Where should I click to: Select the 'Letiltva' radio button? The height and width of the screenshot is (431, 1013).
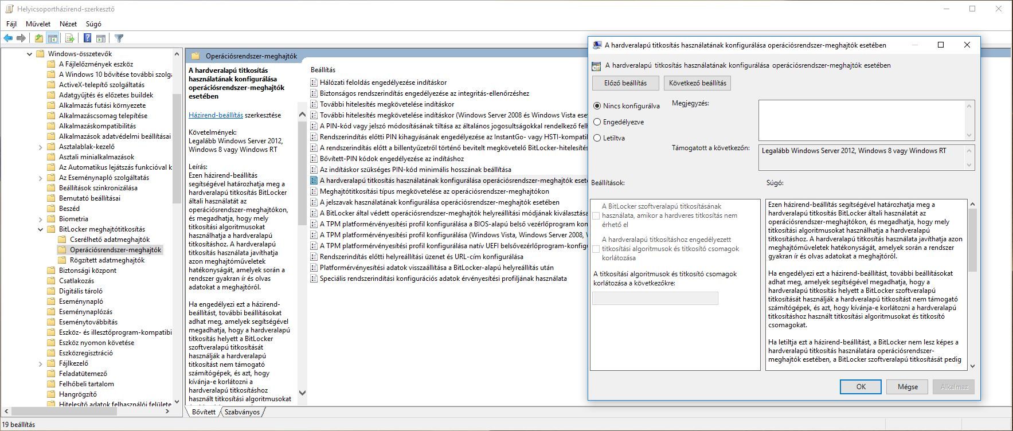tap(597, 138)
